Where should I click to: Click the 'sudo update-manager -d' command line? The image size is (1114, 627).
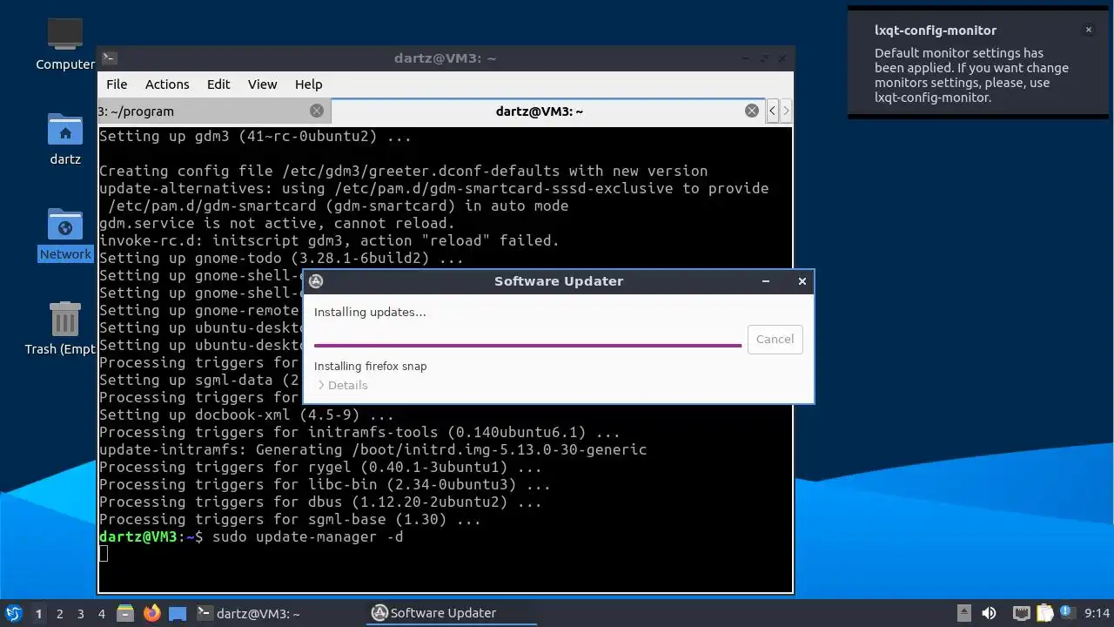(x=308, y=536)
